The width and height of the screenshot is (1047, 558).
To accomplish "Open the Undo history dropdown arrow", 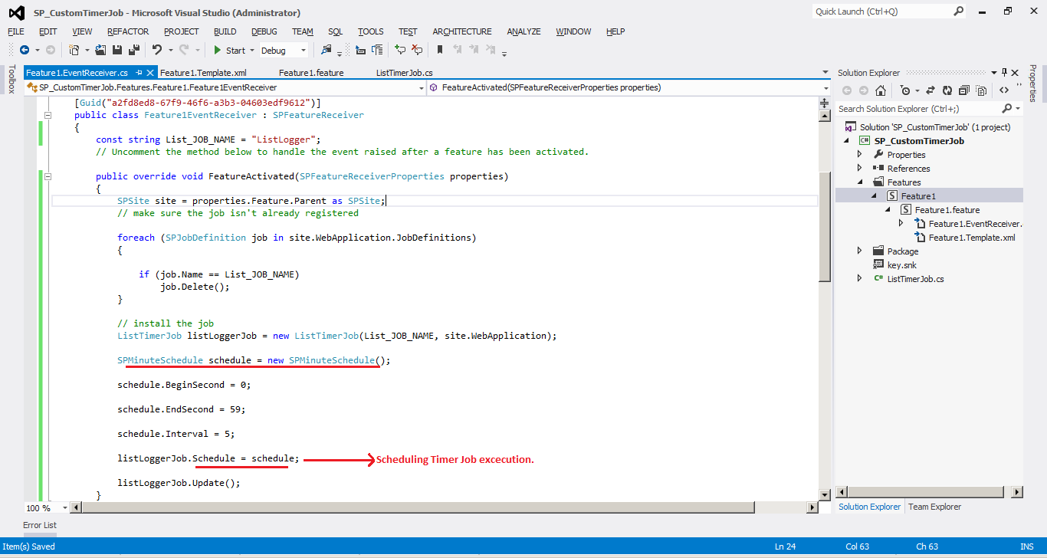I will coord(170,51).
